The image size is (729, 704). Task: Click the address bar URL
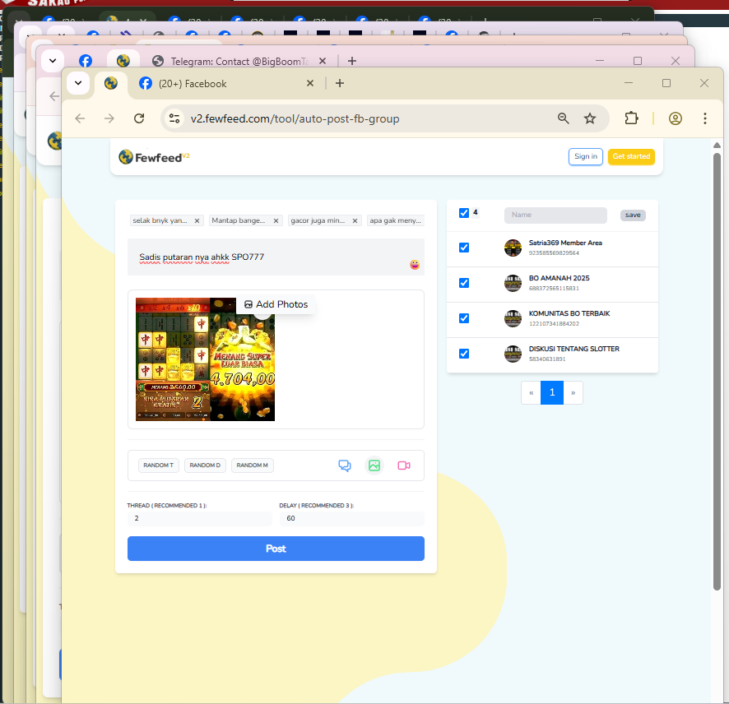pyautogui.click(x=295, y=118)
